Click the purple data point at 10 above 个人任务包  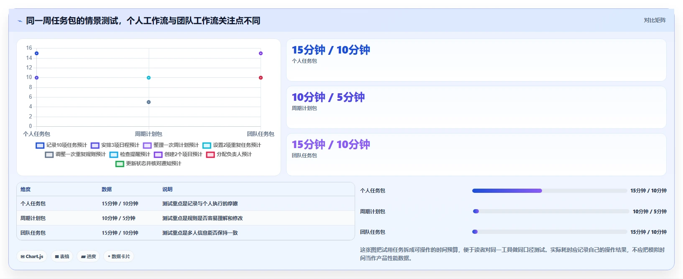37,78
